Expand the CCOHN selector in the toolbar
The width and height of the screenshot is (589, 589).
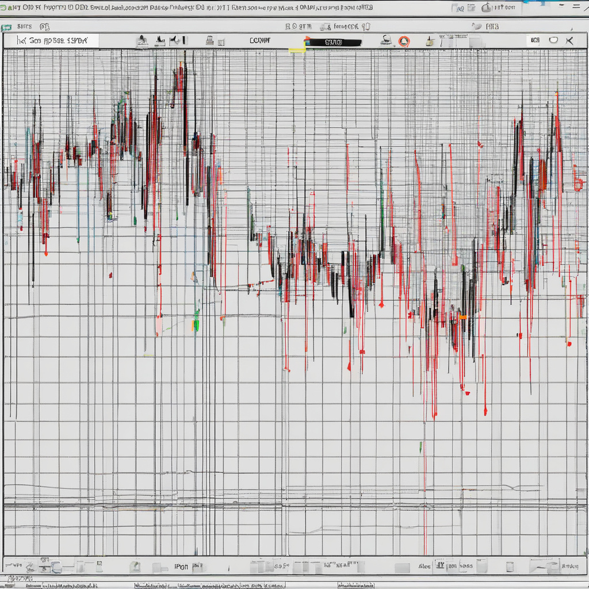coord(260,41)
